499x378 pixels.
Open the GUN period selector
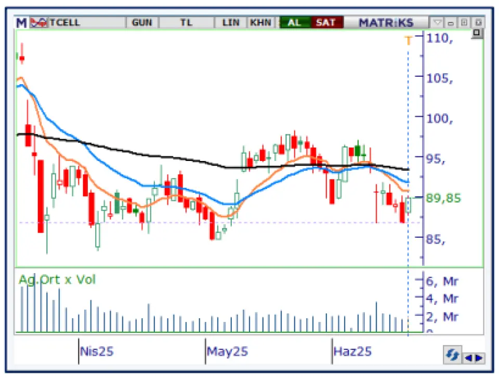[142, 22]
